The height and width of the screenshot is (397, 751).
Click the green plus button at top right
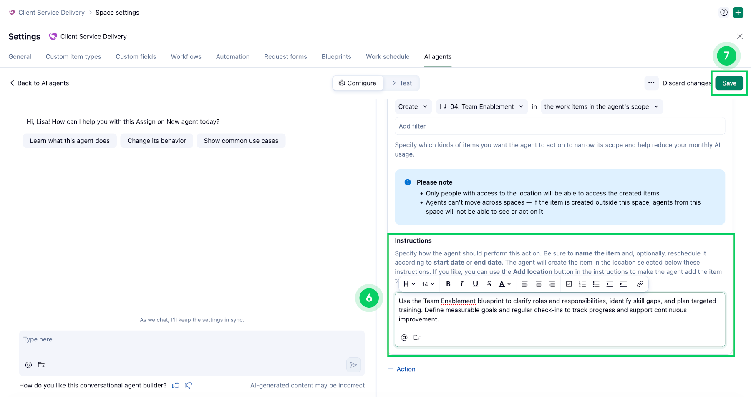738,13
